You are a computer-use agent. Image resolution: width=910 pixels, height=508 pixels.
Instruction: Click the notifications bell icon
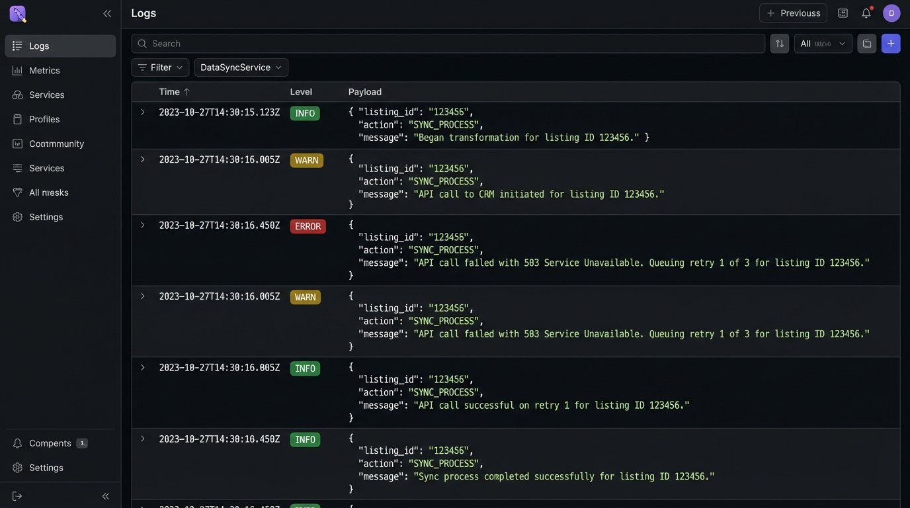tap(866, 13)
